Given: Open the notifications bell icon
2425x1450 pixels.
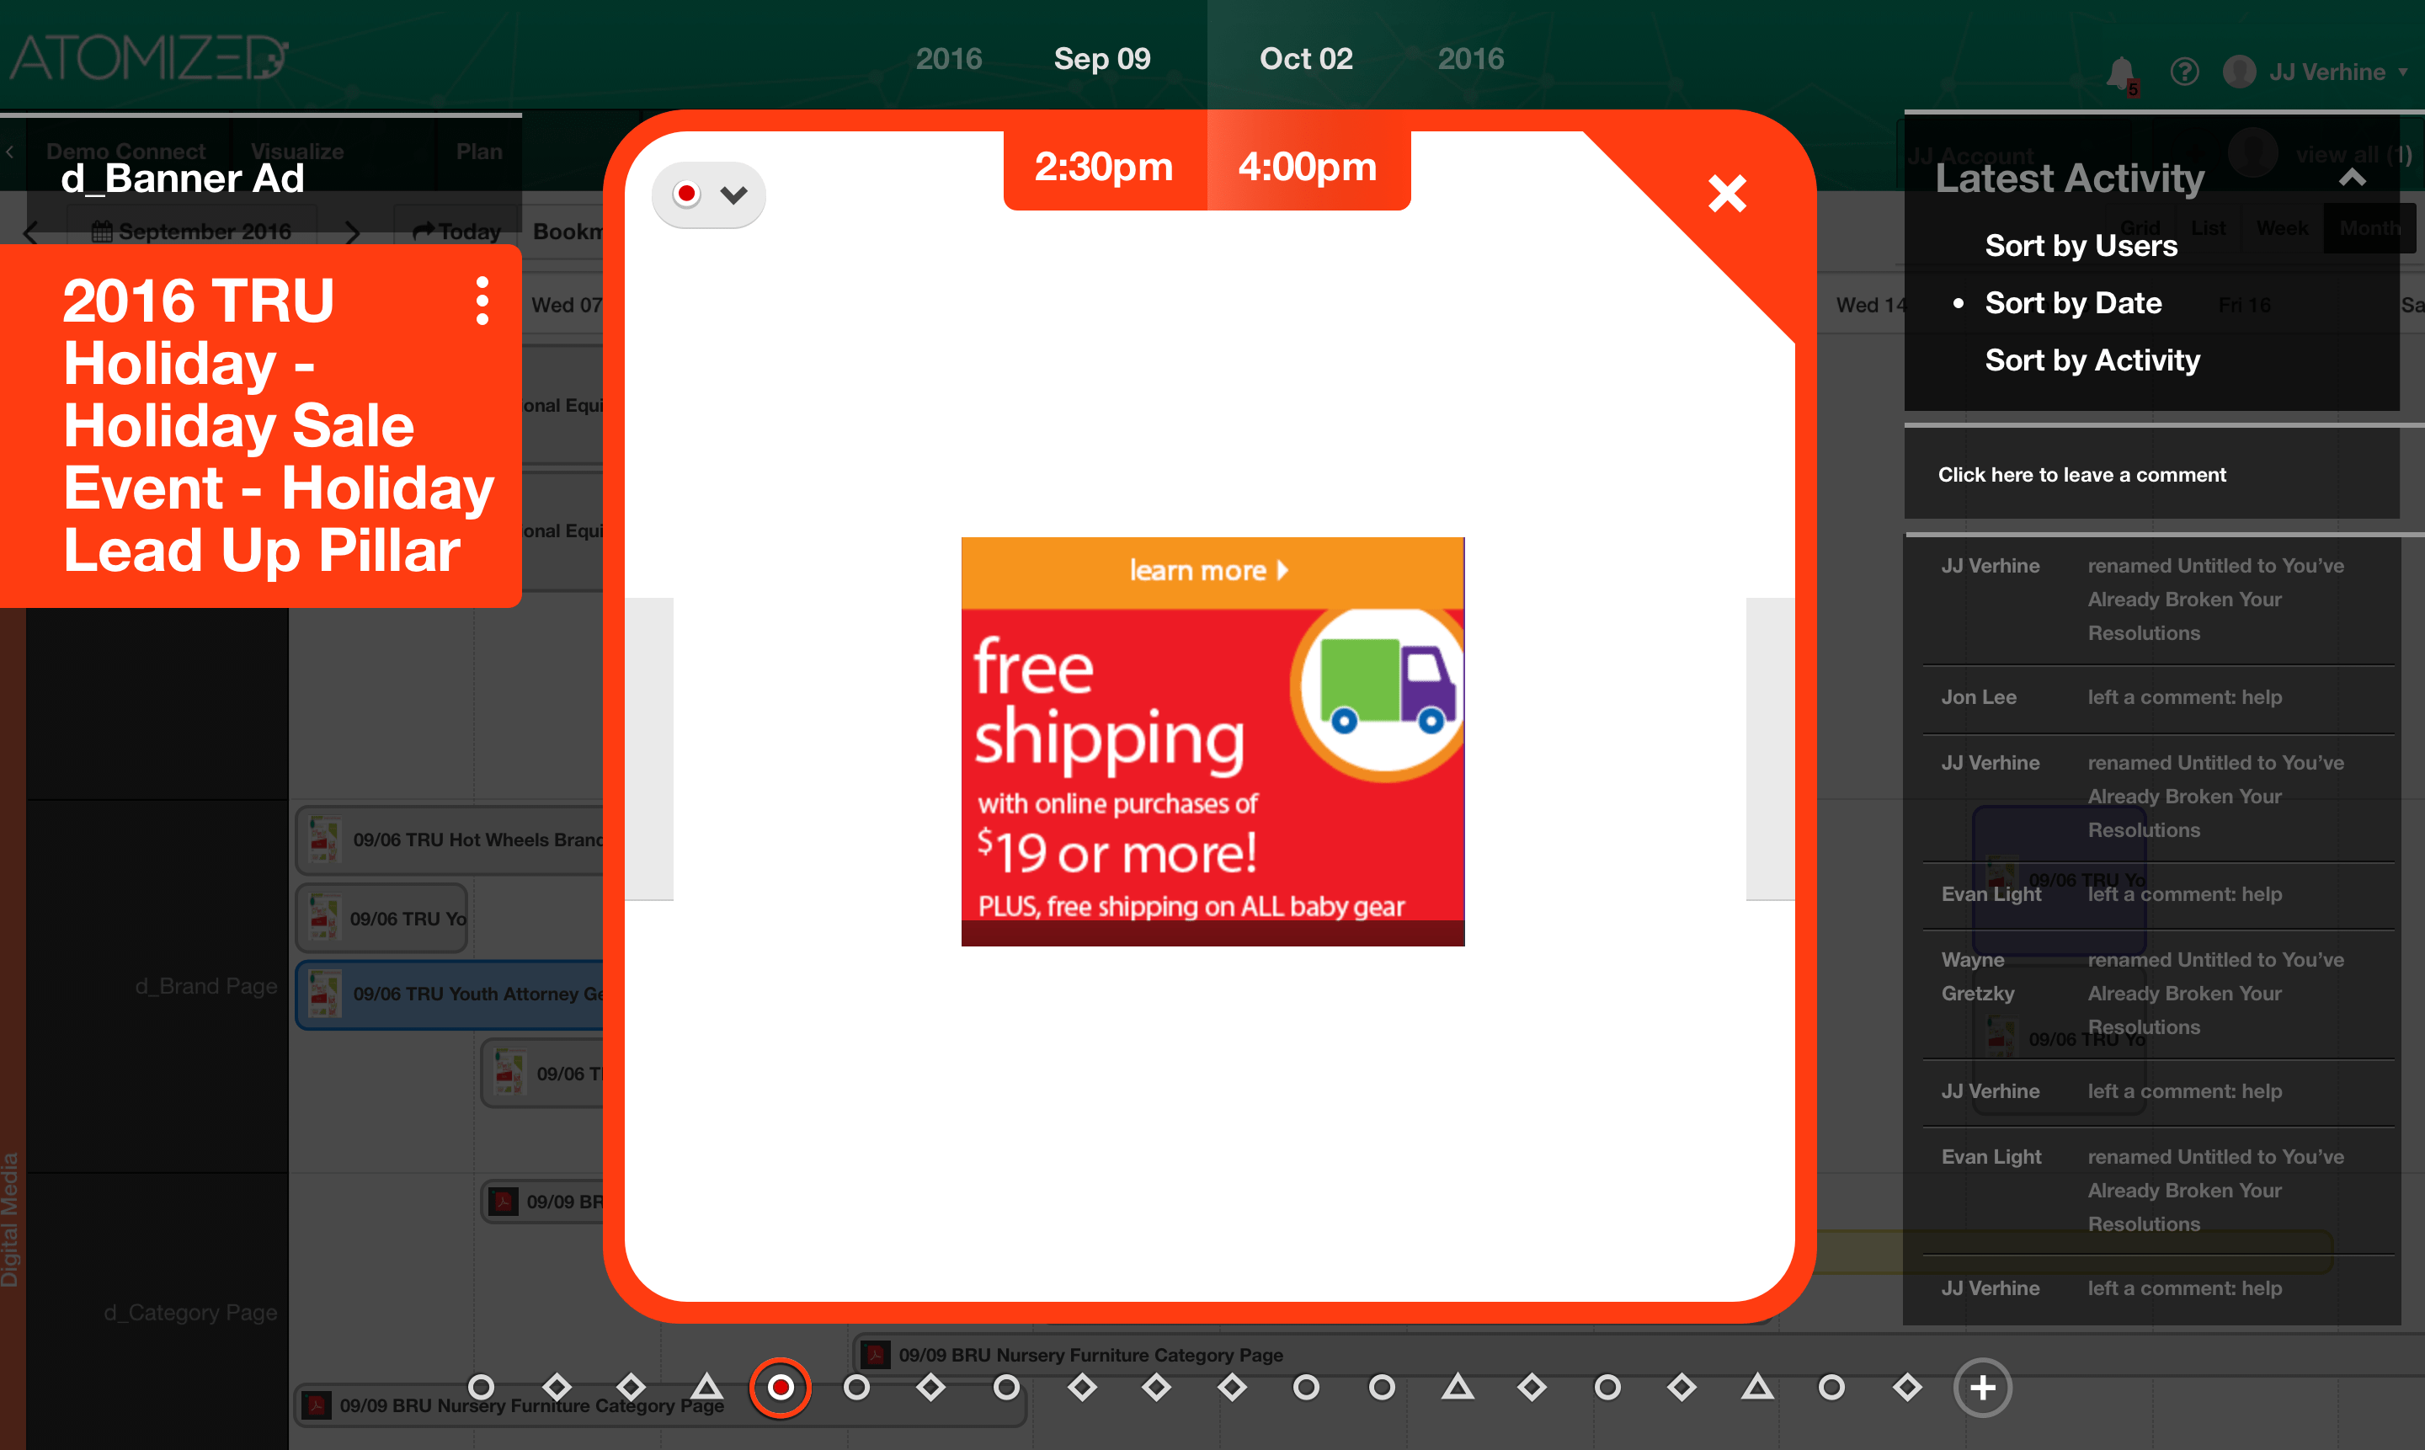Looking at the screenshot, I should pos(2121,74).
